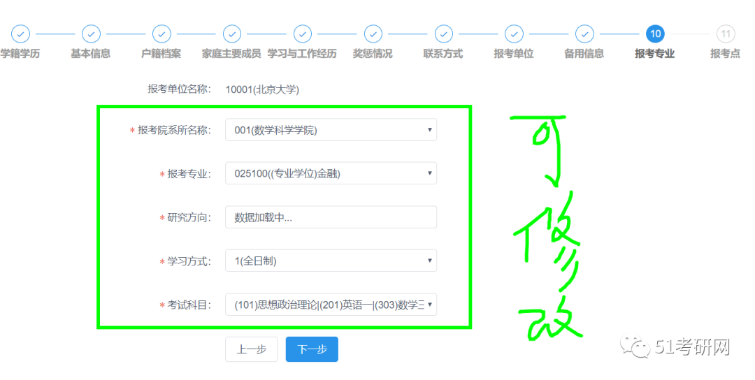The width and height of the screenshot is (755, 380).
Task: Select the 报考专业 step label in stepper
Action: [x=655, y=54]
